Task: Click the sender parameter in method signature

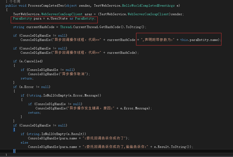Action: [x=84, y=6]
